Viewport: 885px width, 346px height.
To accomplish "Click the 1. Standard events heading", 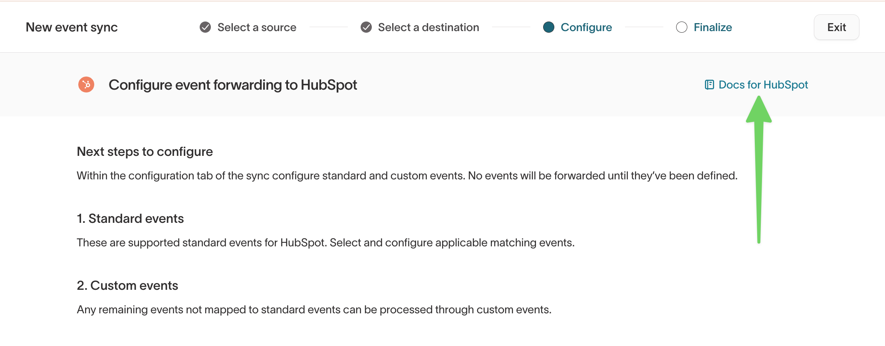I will pyautogui.click(x=130, y=218).
